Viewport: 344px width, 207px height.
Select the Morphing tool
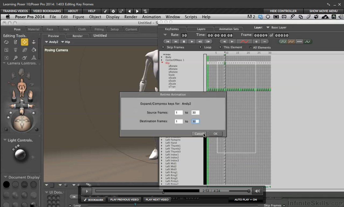coord(25,58)
